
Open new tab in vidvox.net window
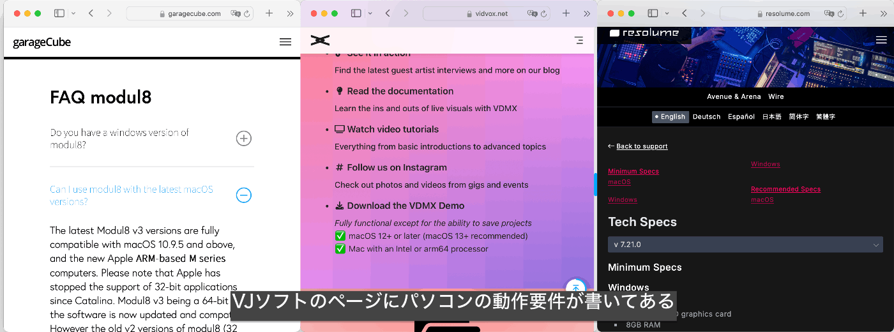(566, 13)
